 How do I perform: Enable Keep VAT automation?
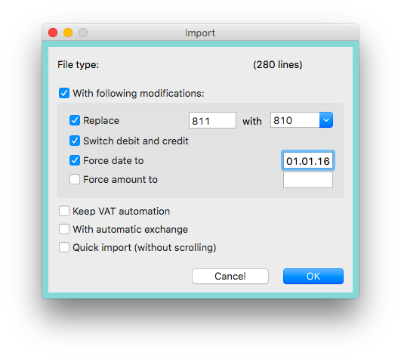pyautogui.click(x=64, y=212)
